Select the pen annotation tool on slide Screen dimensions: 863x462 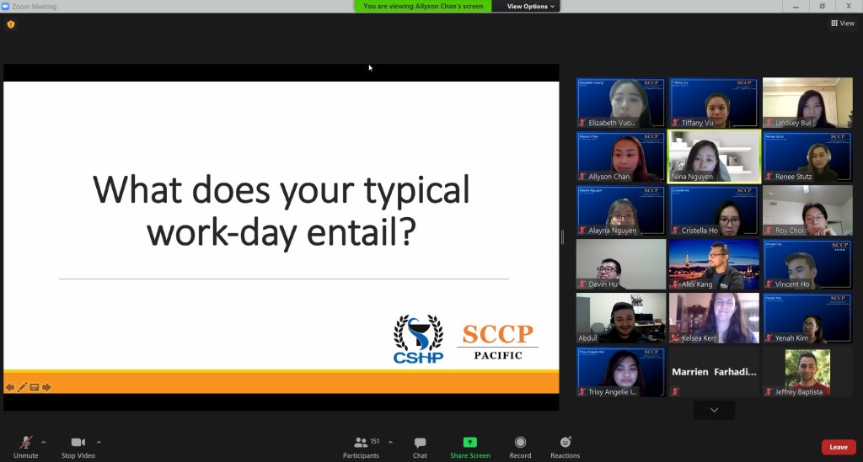click(23, 387)
